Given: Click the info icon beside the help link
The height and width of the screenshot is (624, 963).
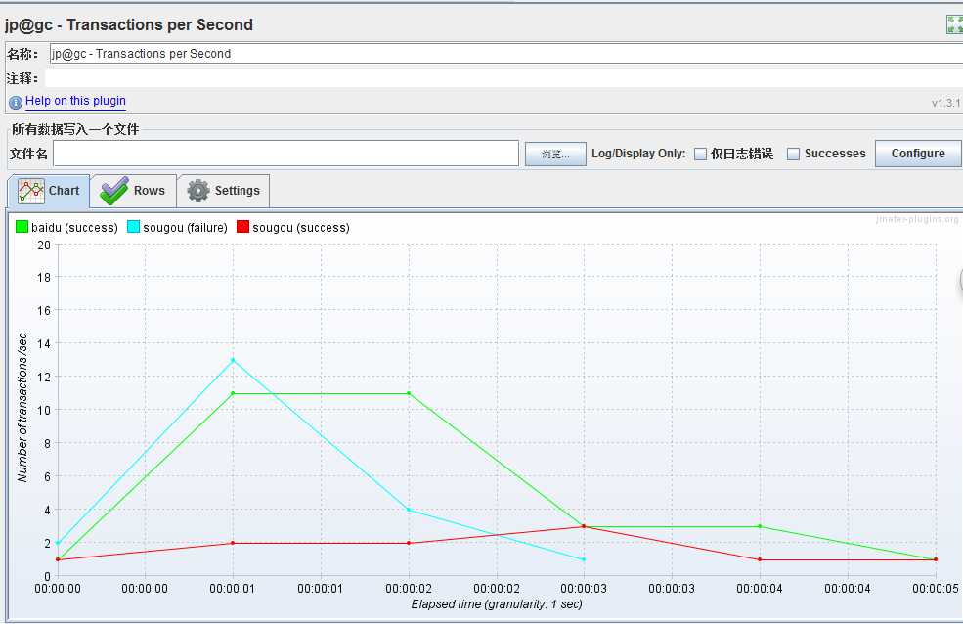Looking at the screenshot, I should click(16, 102).
